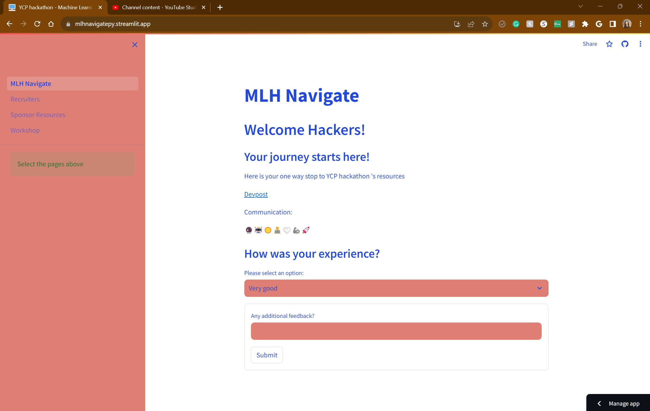The width and height of the screenshot is (650, 411).
Task: Expand the Manage app panel chevron
Action: (x=599, y=404)
